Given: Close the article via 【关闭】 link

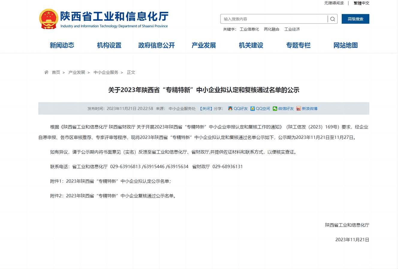Looking at the screenshot, I should [206, 108].
